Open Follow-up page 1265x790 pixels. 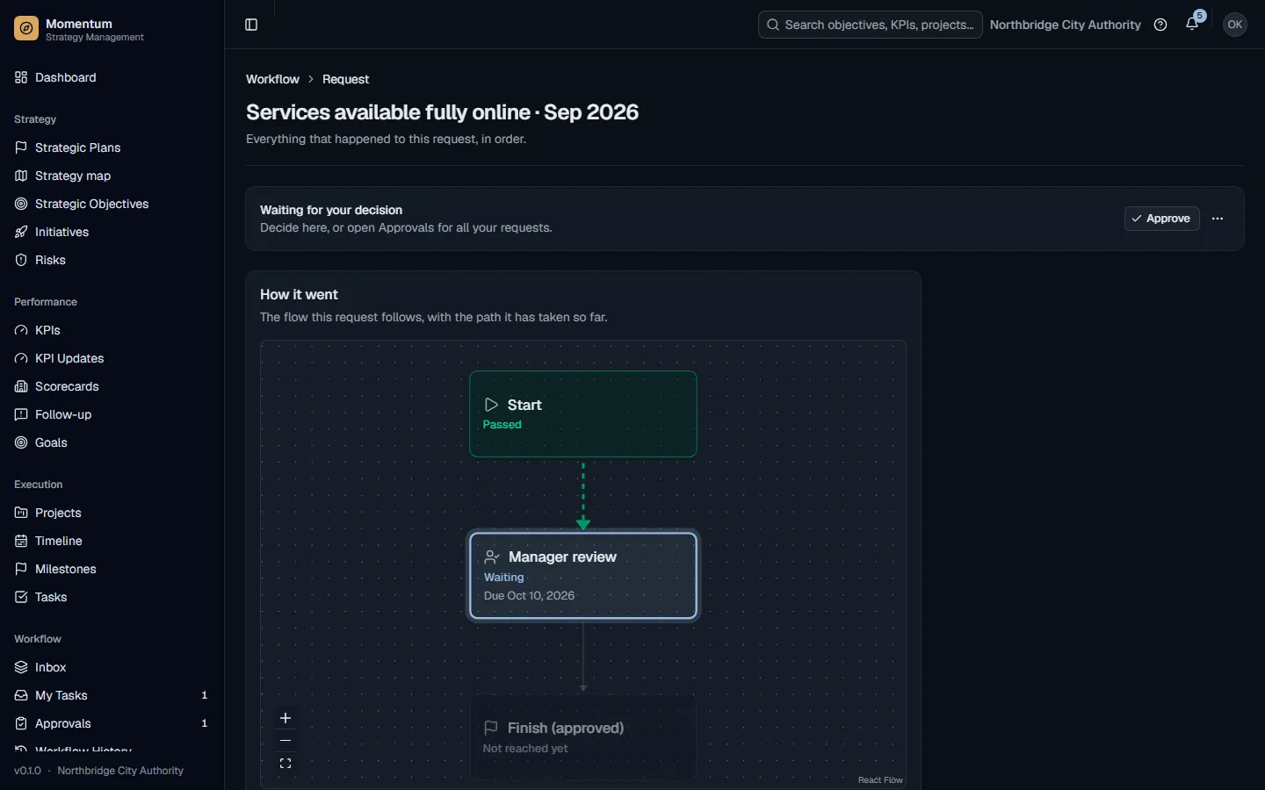(112, 414)
